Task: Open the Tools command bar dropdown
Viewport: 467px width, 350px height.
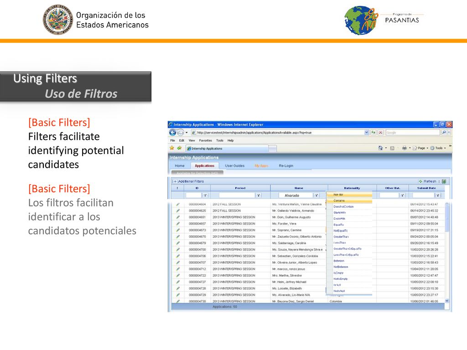Action: pyautogui.click(x=438, y=148)
